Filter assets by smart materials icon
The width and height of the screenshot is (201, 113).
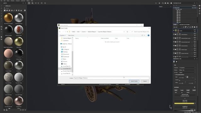click(x=7, y=10)
